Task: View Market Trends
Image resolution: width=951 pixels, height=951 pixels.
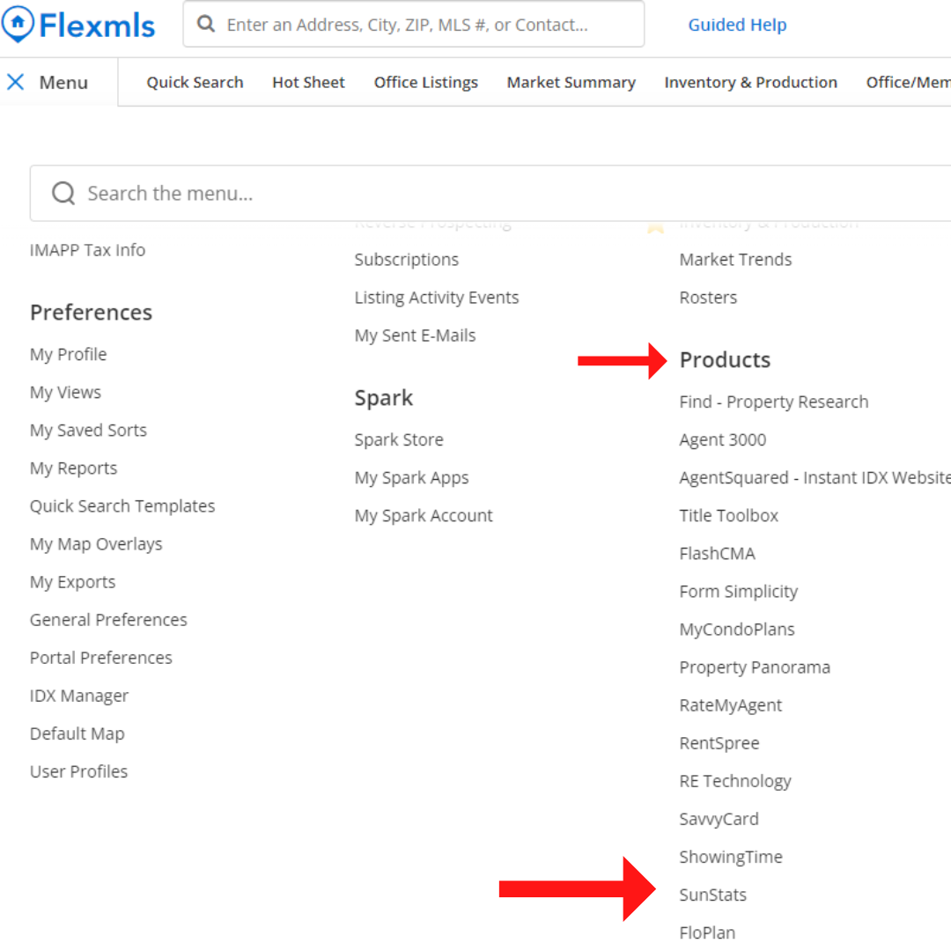Action: click(735, 259)
